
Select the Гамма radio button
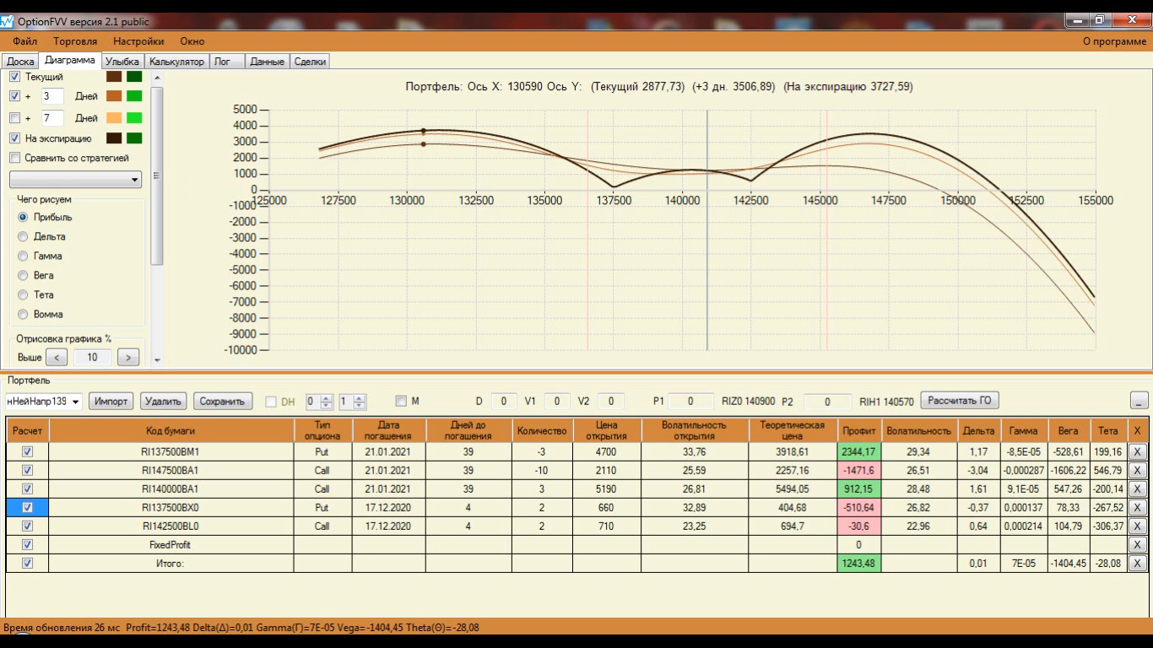coord(23,256)
